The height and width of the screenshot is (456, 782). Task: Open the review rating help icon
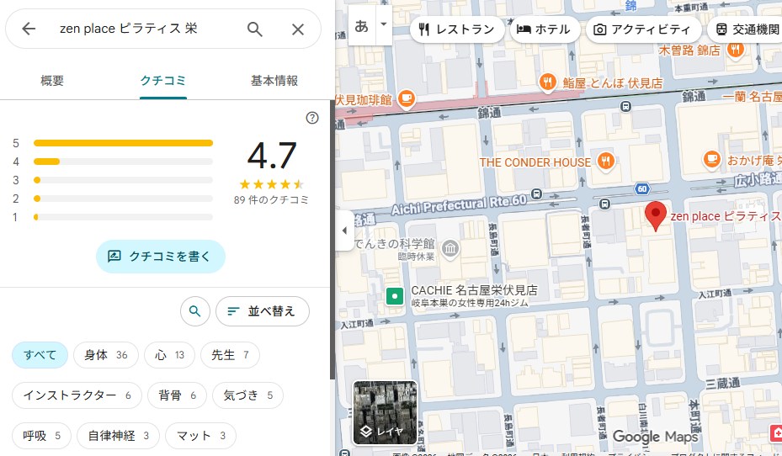[312, 118]
